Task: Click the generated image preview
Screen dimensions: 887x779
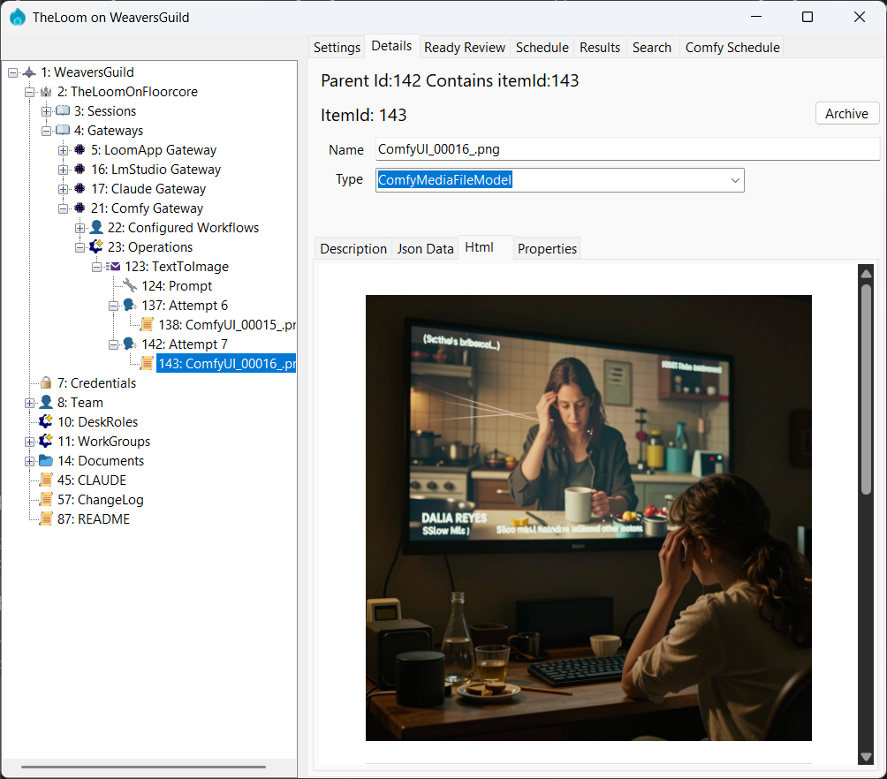Action: 588,518
